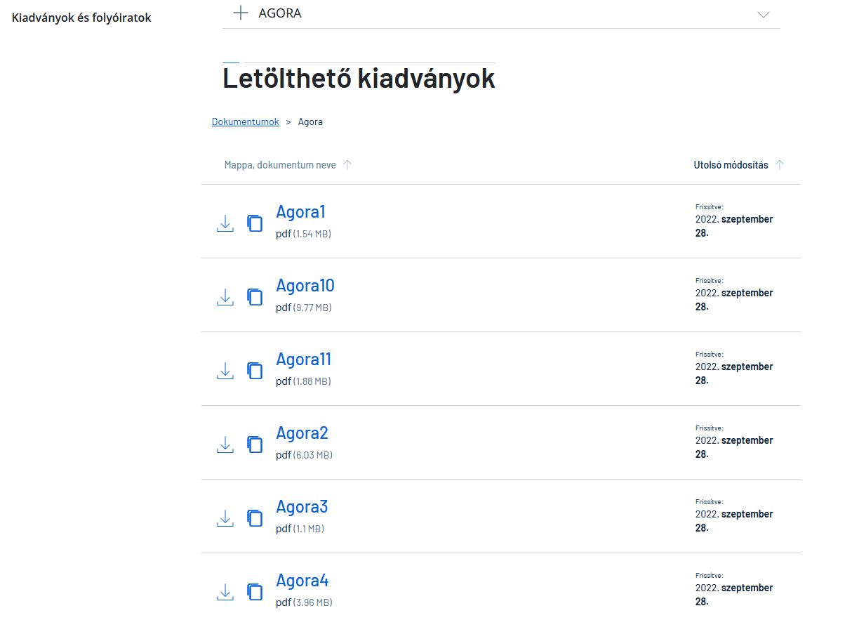852x620 pixels.
Task: Go to Dokumentumok breadcrumb link
Action: [x=246, y=121]
